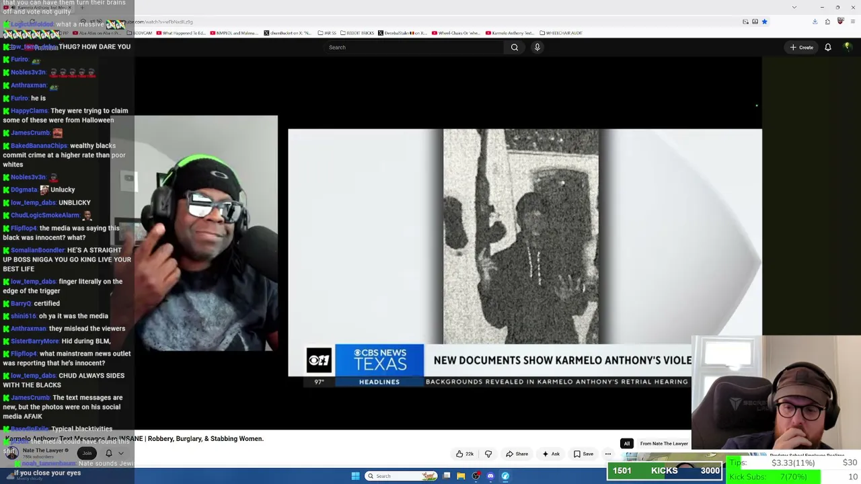Open the WHEELCHAIR AUDIT bookmarks folder

[x=560, y=33]
